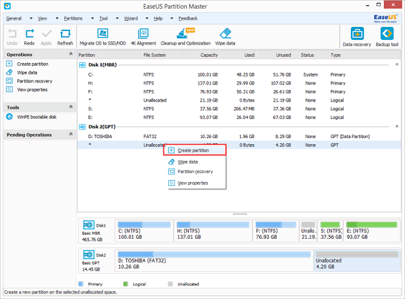This screenshot has width=405, height=299.
Task: Click the app icon in the title bar
Action: (x=7, y=6)
